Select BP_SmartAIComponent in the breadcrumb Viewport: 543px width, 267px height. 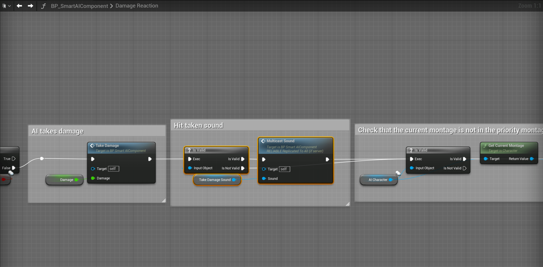[x=79, y=6]
